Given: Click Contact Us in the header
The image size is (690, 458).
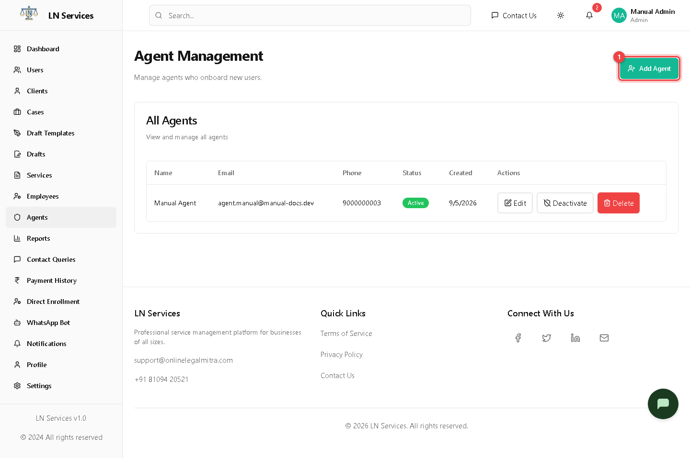Looking at the screenshot, I should pos(514,15).
